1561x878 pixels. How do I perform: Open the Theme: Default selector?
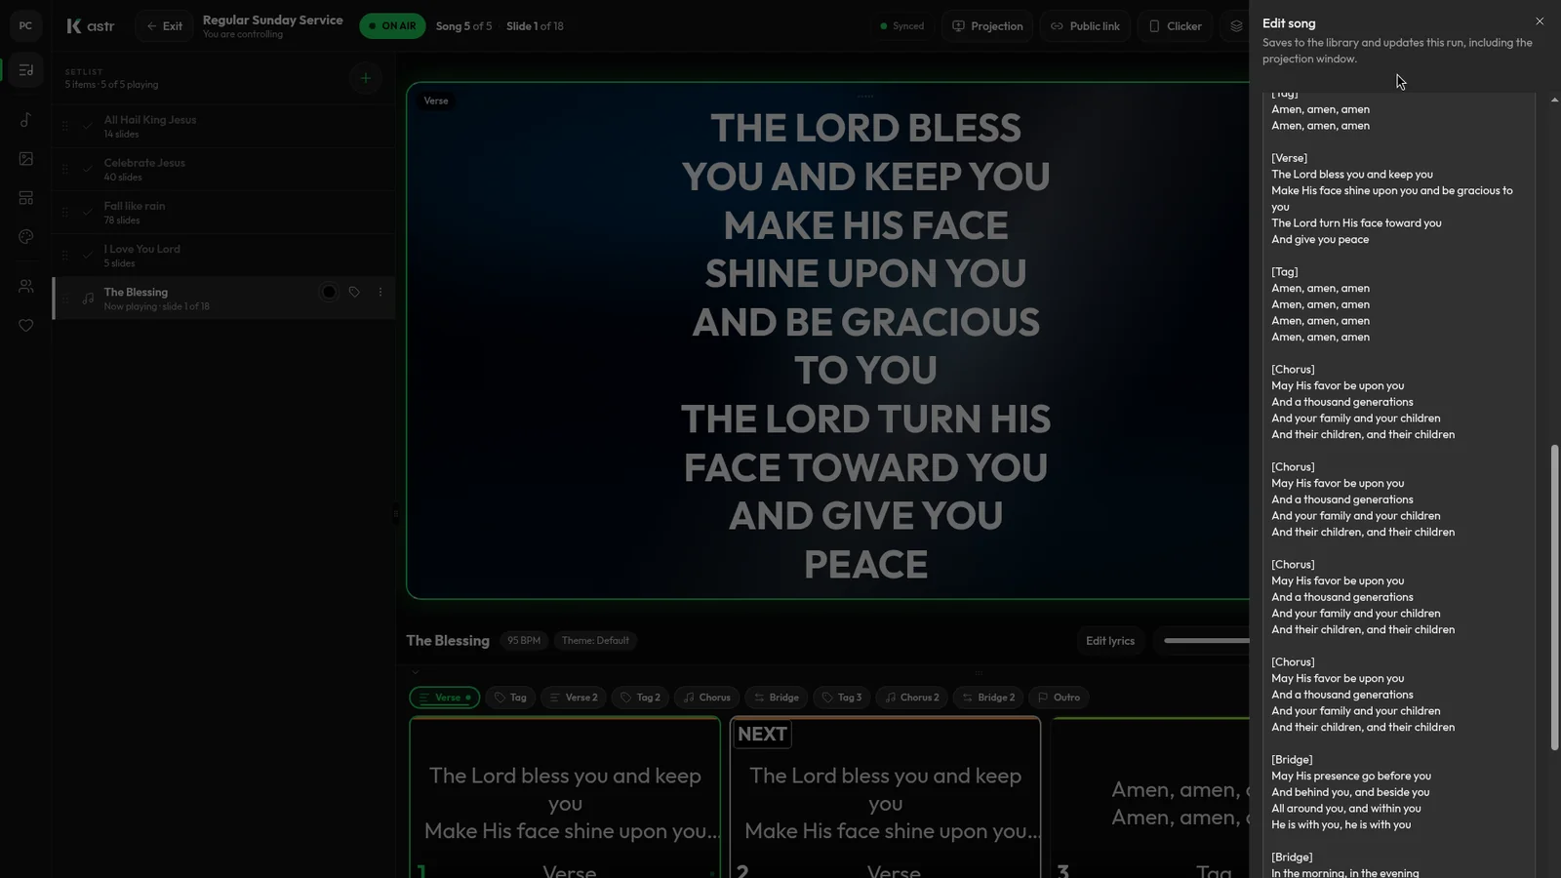(595, 641)
